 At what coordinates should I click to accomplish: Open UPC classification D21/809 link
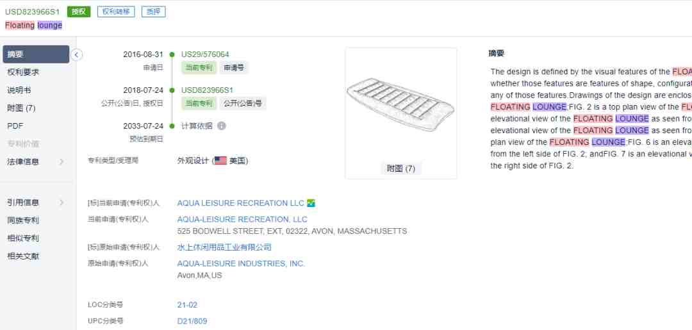click(192, 321)
